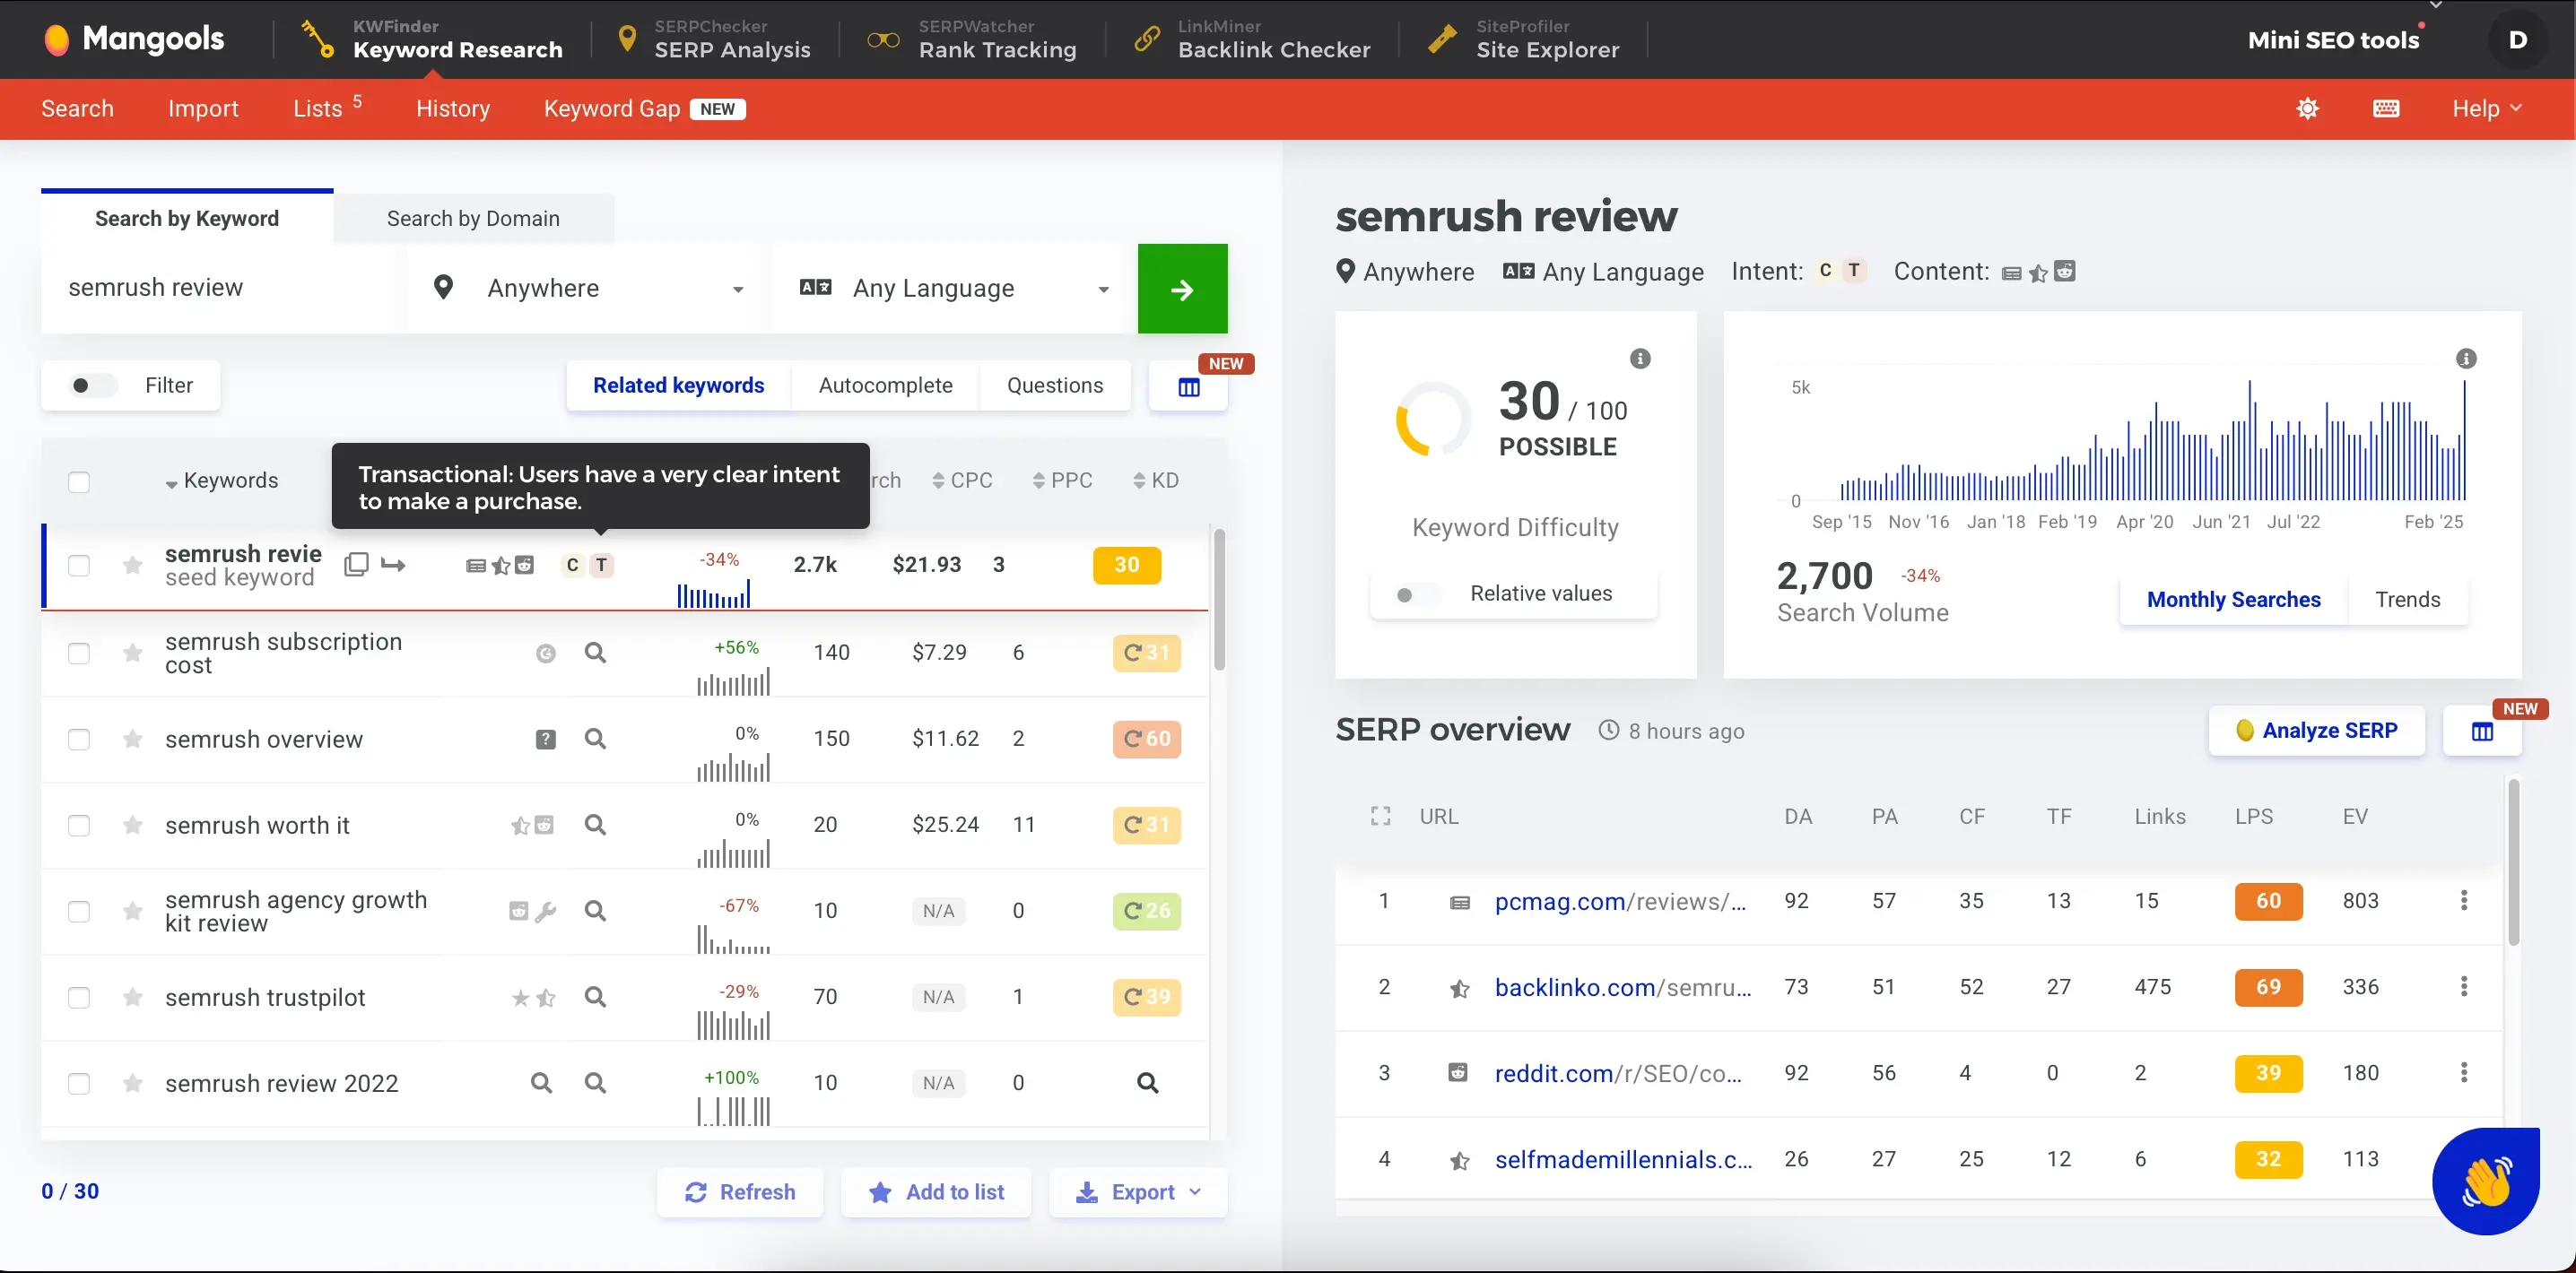The width and height of the screenshot is (2576, 1273).
Task: Click the Mangools logo
Action: coord(134,39)
